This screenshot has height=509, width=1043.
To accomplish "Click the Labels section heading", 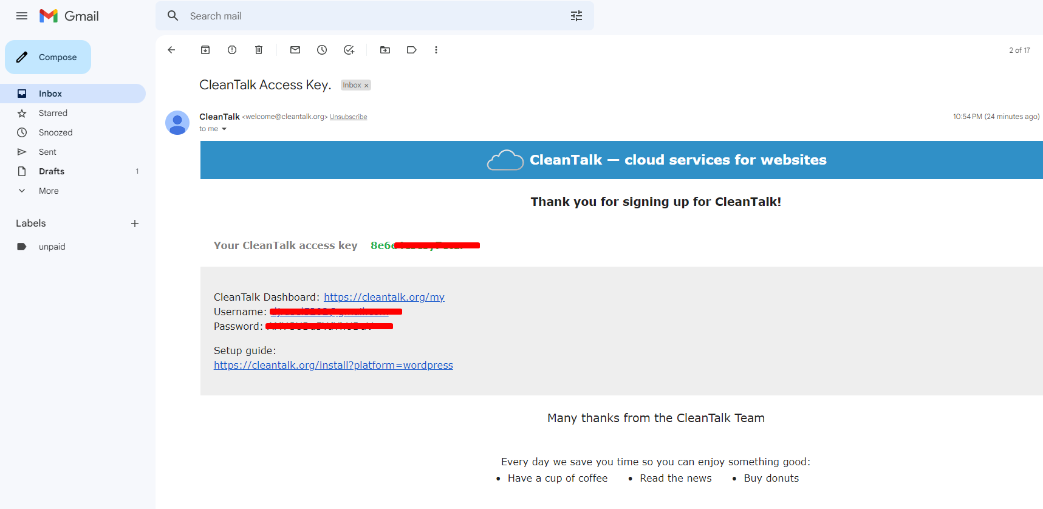I will click(31, 224).
